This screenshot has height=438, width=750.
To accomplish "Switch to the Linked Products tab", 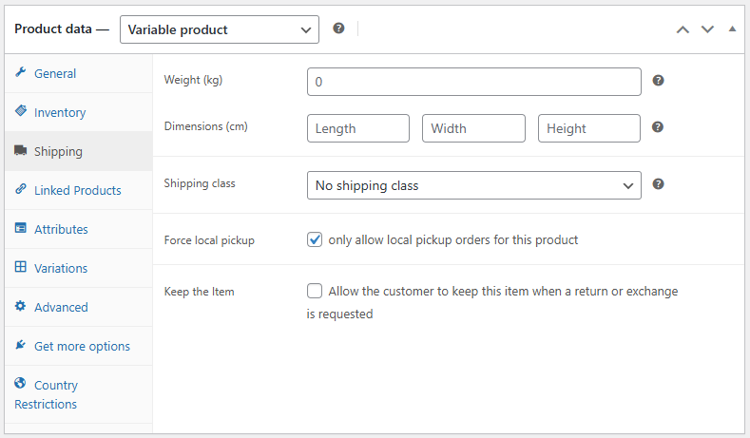I will 77,190.
